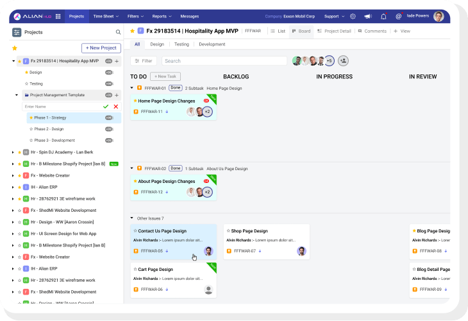Cancel the name entry with red X
Screen dimensions: 468x321
(116, 107)
